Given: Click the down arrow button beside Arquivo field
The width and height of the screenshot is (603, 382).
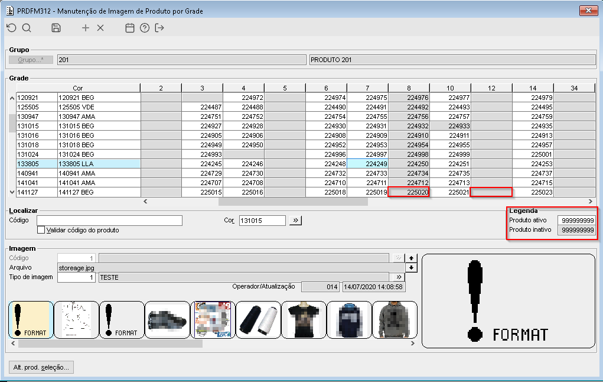Looking at the screenshot, I should [411, 267].
